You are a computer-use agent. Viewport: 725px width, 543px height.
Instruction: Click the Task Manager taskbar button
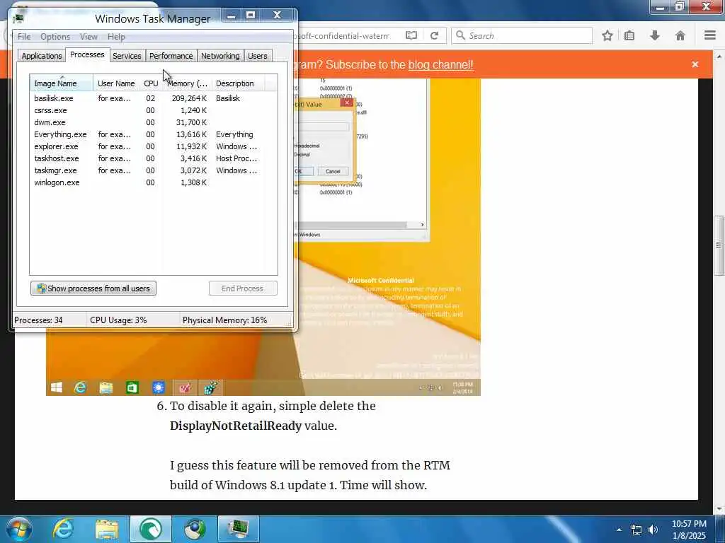239,529
